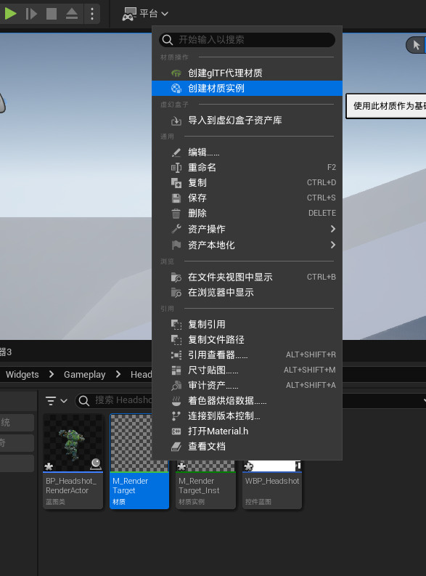Expand the 资产本地化 submenu

click(x=247, y=245)
